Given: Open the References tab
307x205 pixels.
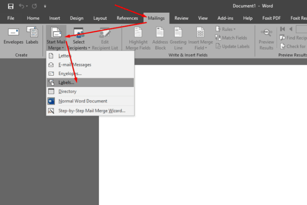Looking at the screenshot, I should pos(127,18).
